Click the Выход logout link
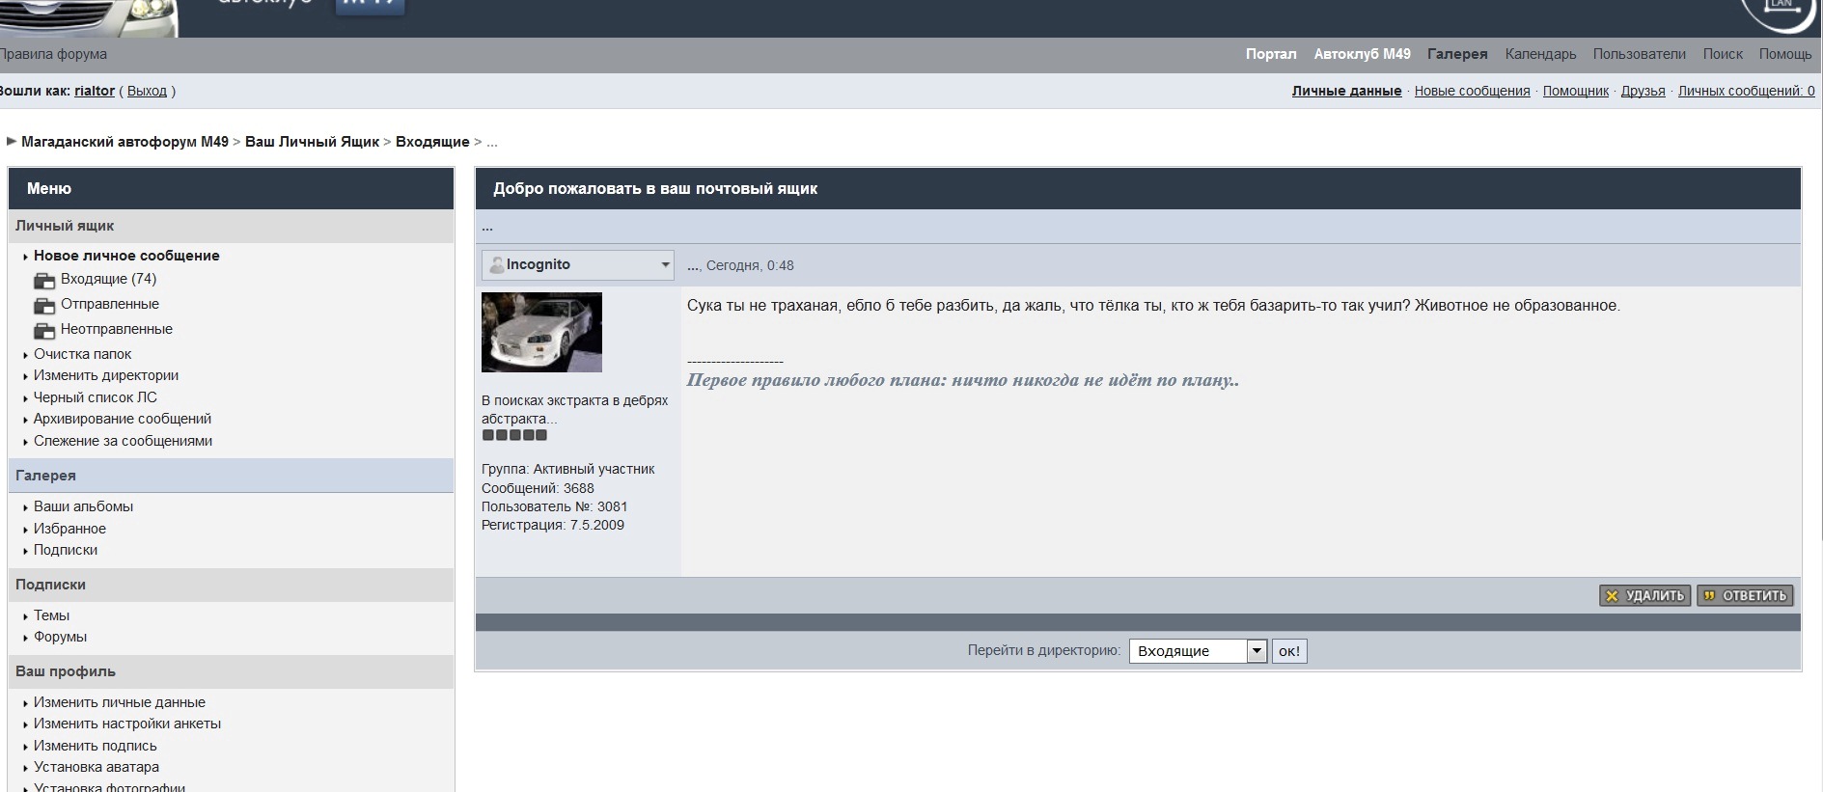The width and height of the screenshot is (1823, 792). [147, 91]
